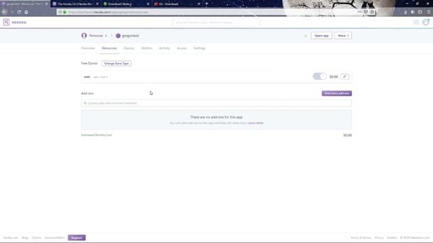The width and height of the screenshot is (433, 243).
Task: Open the Cookies footer link
Action: click(392, 238)
